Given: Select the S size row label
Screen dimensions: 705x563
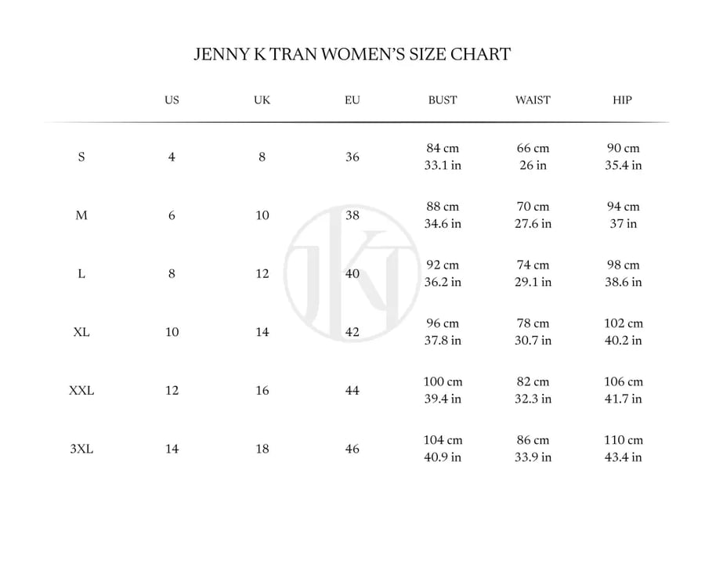Looking at the screenshot, I should pos(81,157).
